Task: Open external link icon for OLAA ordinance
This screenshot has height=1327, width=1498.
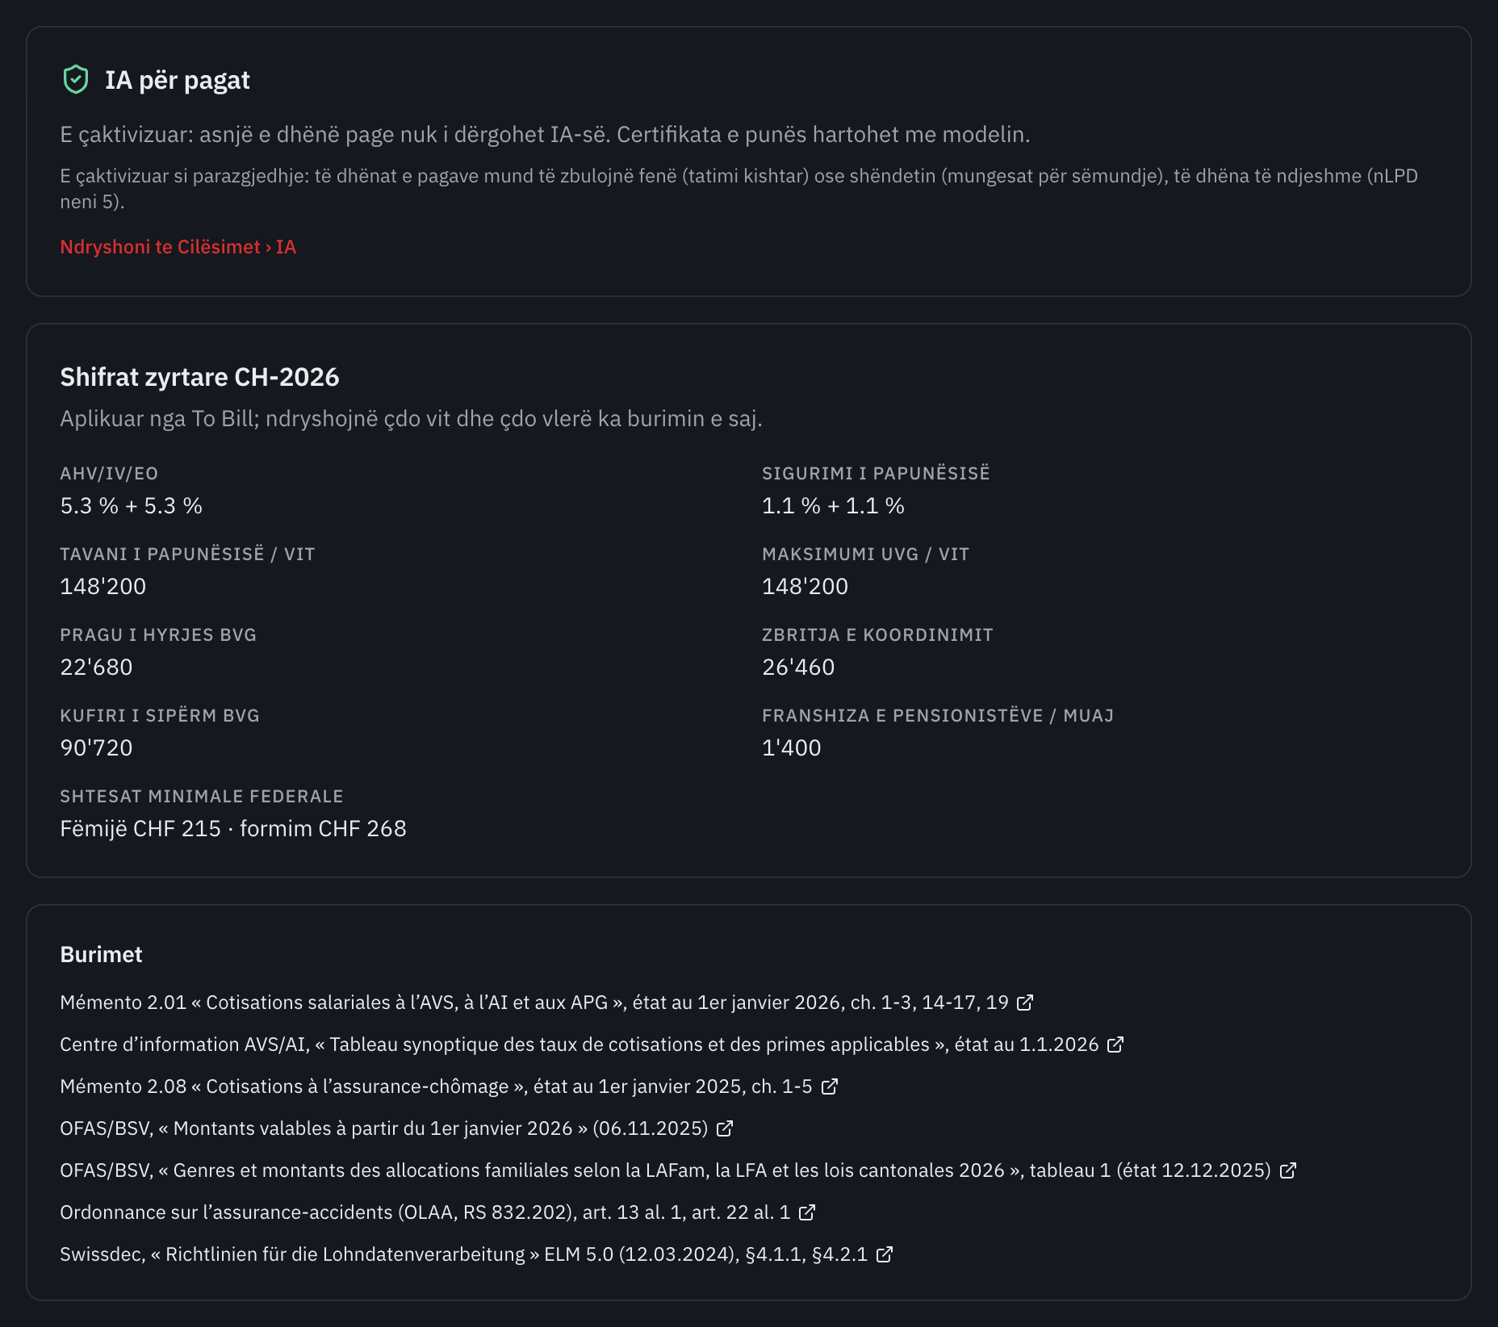Action: click(x=807, y=1212)
